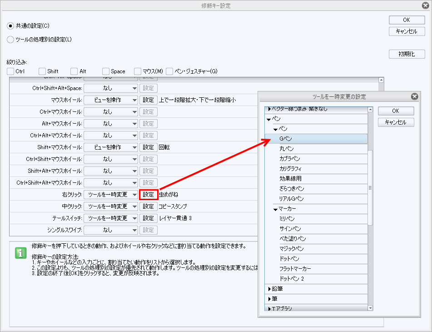
Task: Expand the 筆 tool group
Action: pos(269,299)
